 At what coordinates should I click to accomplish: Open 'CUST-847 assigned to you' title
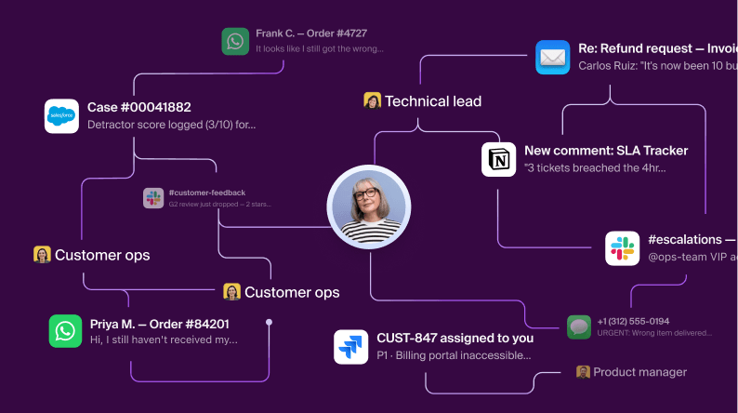point(455,339)
